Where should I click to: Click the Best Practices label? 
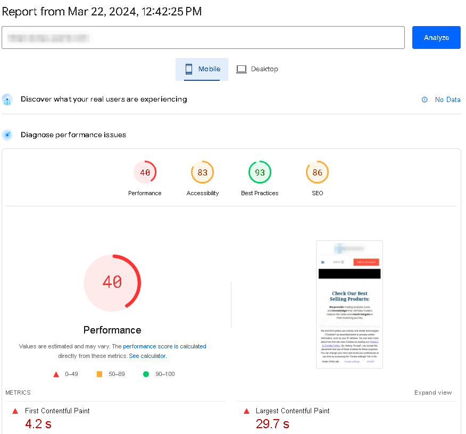(260, 193)
